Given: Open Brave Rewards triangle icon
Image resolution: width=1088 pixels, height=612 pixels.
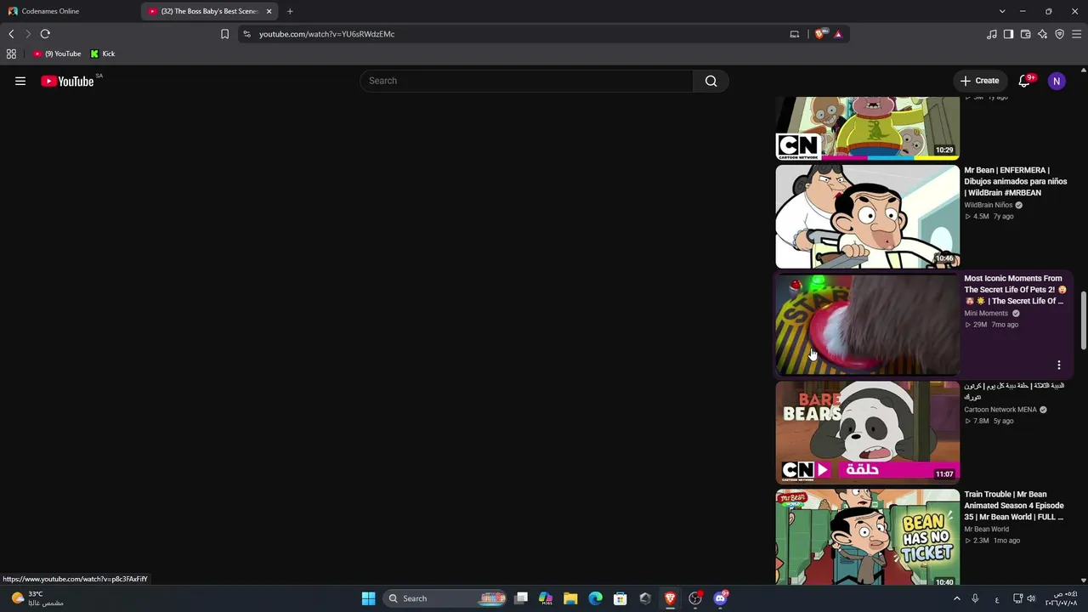Looking at the screenshot, I should [x=838, y=34].
